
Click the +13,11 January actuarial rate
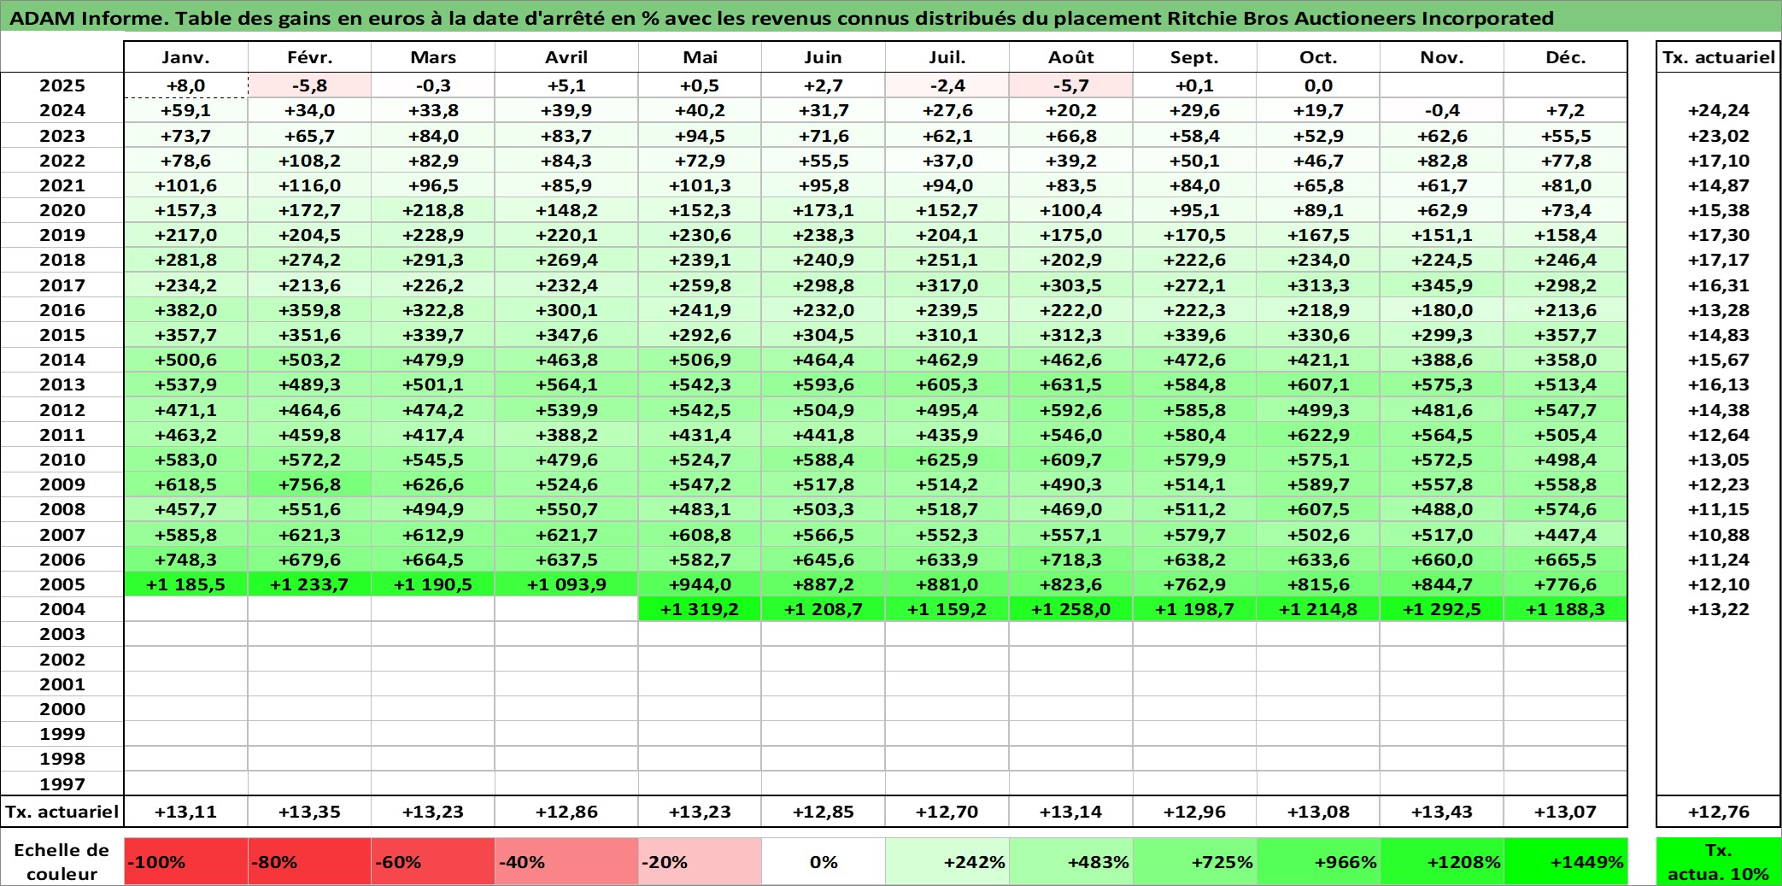(185, 812)
